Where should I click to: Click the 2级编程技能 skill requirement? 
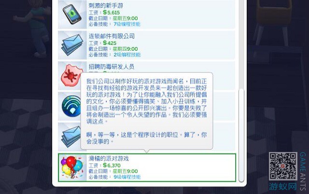[x=127, y=55]
